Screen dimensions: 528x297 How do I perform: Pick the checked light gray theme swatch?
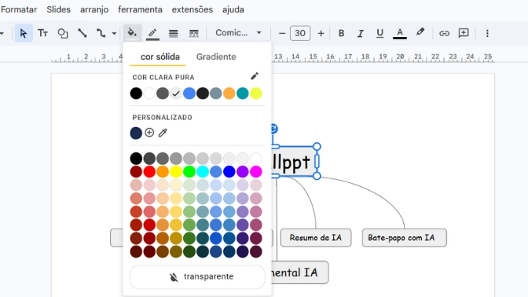[175, 93]
